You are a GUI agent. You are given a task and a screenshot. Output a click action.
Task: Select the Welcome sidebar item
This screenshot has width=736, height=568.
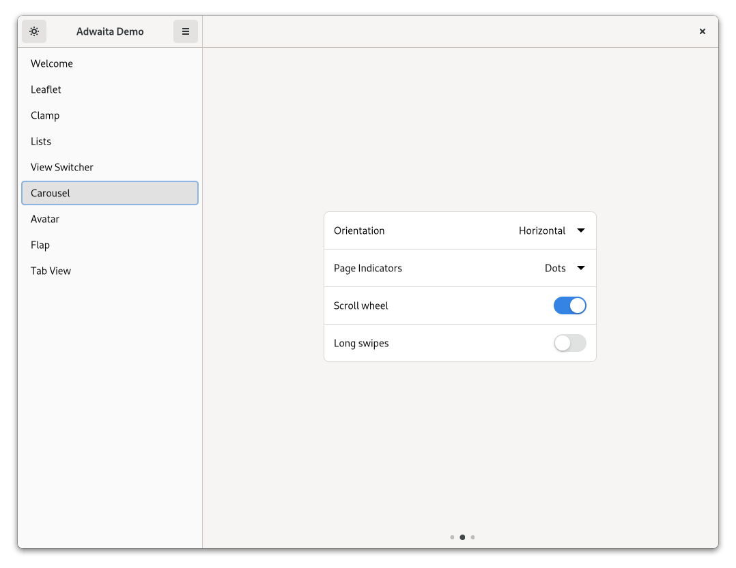click(52, 63)
